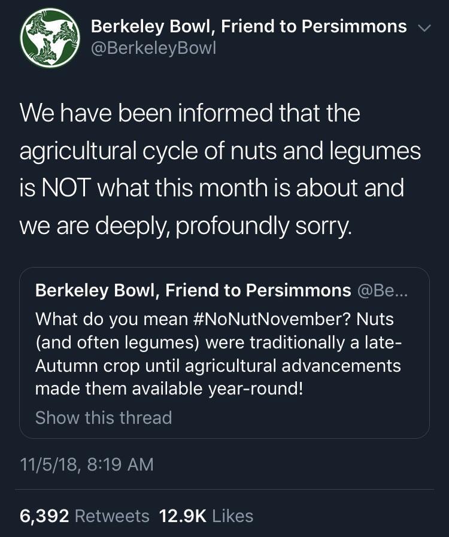Screen dimensions: 449x537
Task: Expand the tweet options chevron
Action: point(423,28)
